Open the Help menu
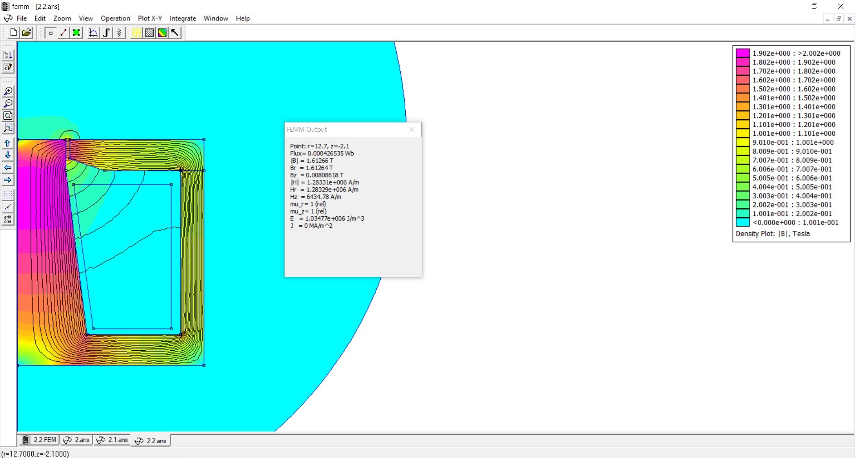 click(243, 18)
